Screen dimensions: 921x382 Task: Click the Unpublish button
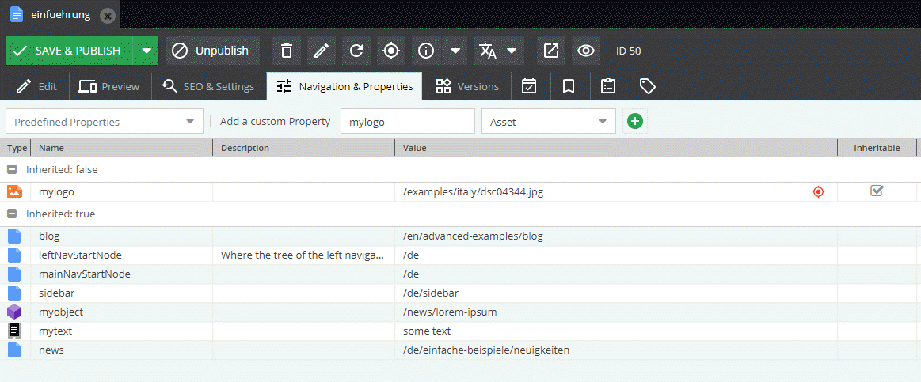pyautogui.click(x=212, y=51)
